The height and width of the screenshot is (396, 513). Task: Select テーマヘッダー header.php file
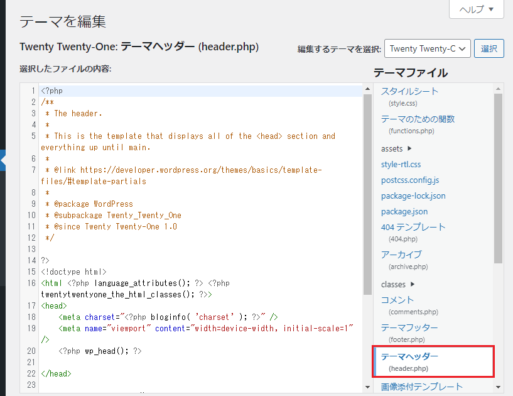point(409,356)
